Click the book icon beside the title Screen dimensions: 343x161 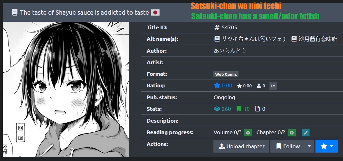coord(14,13)
